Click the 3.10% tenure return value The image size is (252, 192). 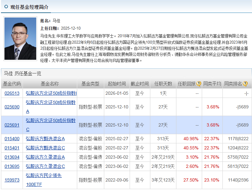(x=192, y=157)
